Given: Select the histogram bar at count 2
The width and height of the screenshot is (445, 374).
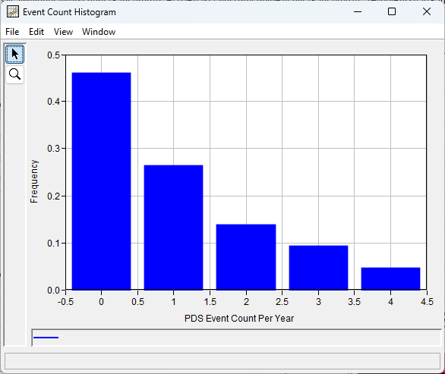Looking at the screenshot, I should click(x=246, y=257).
